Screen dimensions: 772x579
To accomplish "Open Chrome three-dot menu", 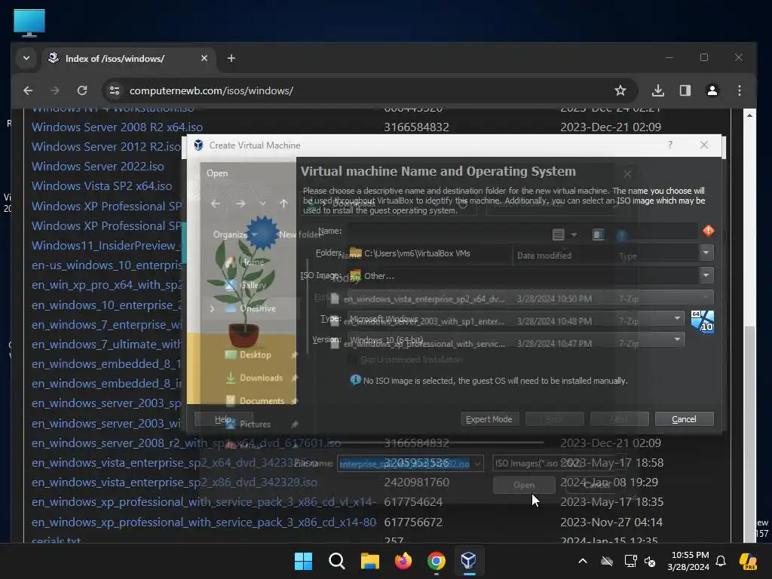I will pos(740,90).
